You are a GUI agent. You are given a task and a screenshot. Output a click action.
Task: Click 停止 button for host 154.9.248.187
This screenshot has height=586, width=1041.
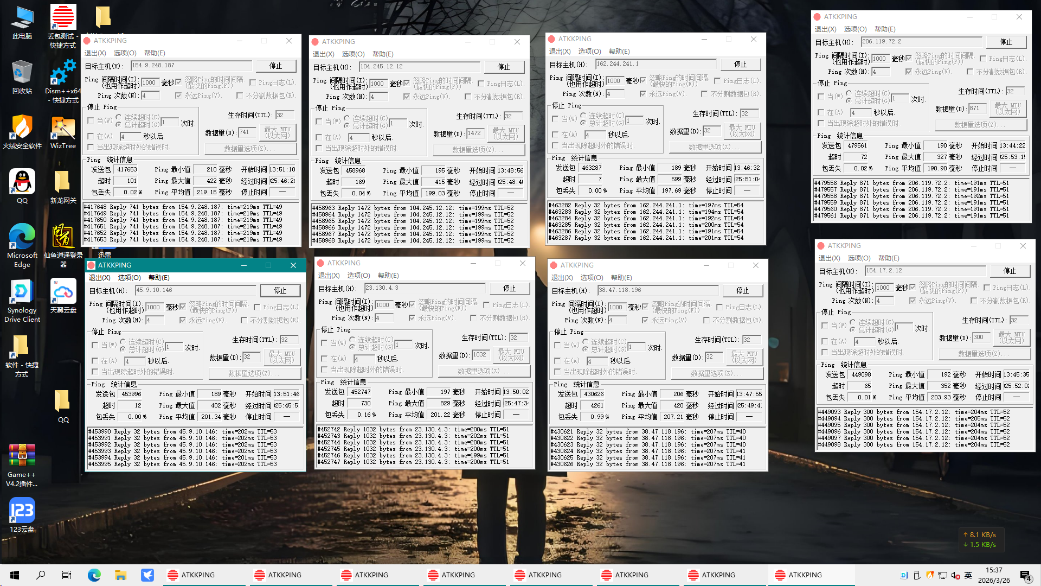tap(276, 66)
